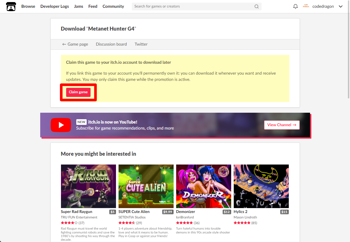Open IoriBranford creator page
Screen dimensions: 350x242
coord(185,217)
